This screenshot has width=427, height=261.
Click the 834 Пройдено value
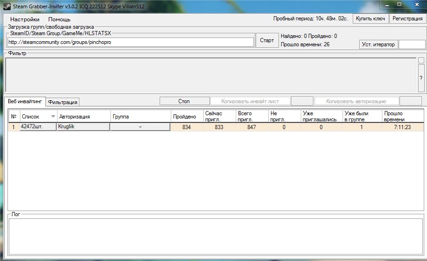click(187, 127)
